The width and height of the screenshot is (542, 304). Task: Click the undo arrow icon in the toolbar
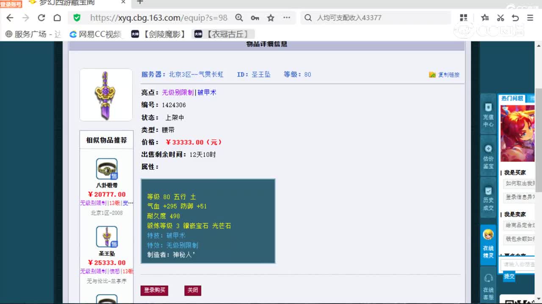(515, 18)
